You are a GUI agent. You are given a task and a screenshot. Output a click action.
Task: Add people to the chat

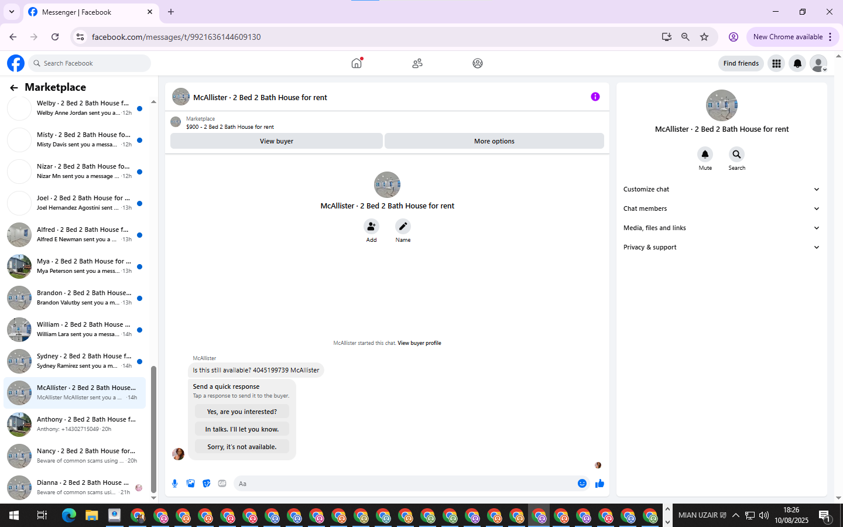371,226
